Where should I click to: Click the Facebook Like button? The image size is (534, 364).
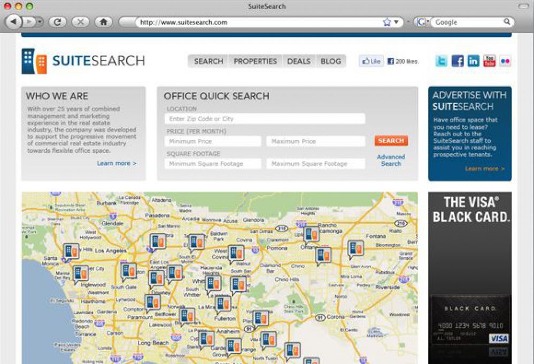click(x=371, y=61)
